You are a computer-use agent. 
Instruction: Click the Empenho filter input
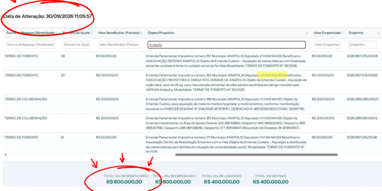[363, 45]
